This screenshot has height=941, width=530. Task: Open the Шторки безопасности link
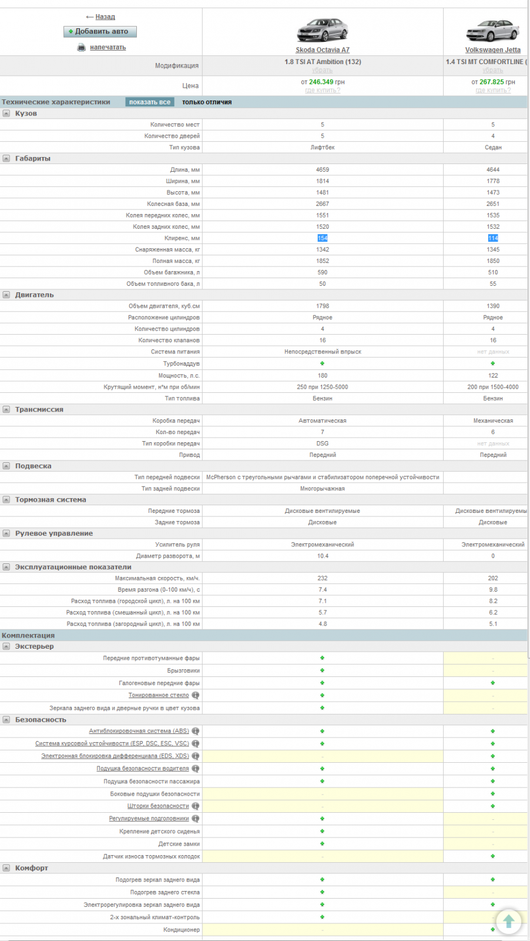(158, 806)
